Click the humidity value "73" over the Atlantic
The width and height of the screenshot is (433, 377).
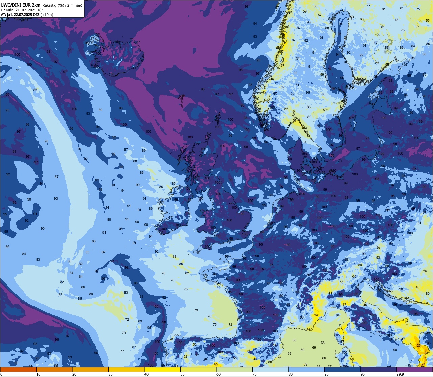click(124, 333)
